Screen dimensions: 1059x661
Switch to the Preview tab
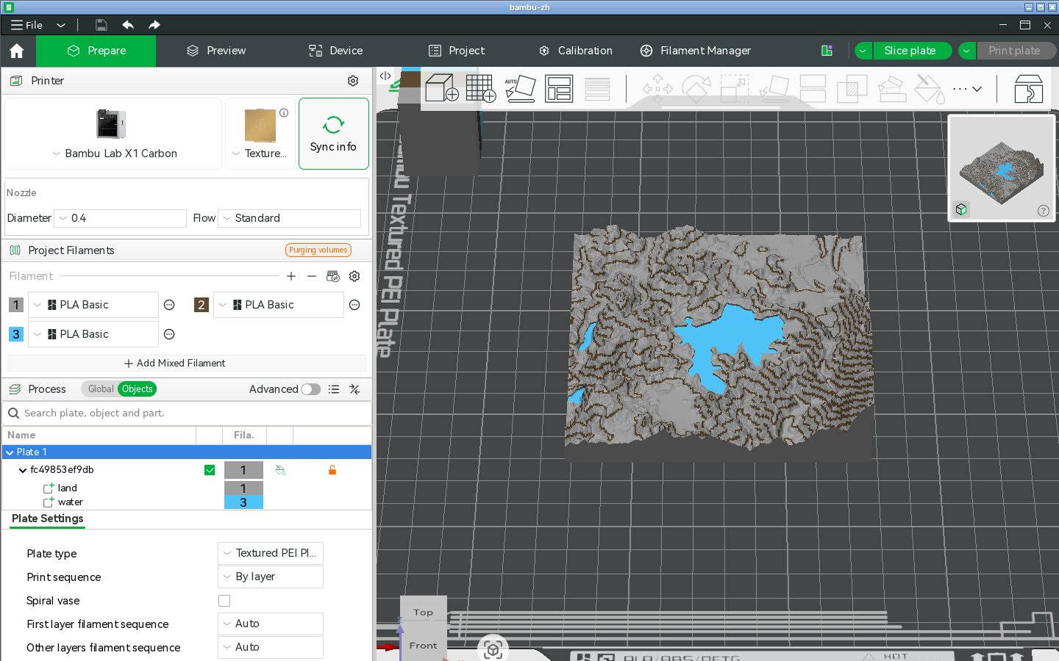(216, 51)
